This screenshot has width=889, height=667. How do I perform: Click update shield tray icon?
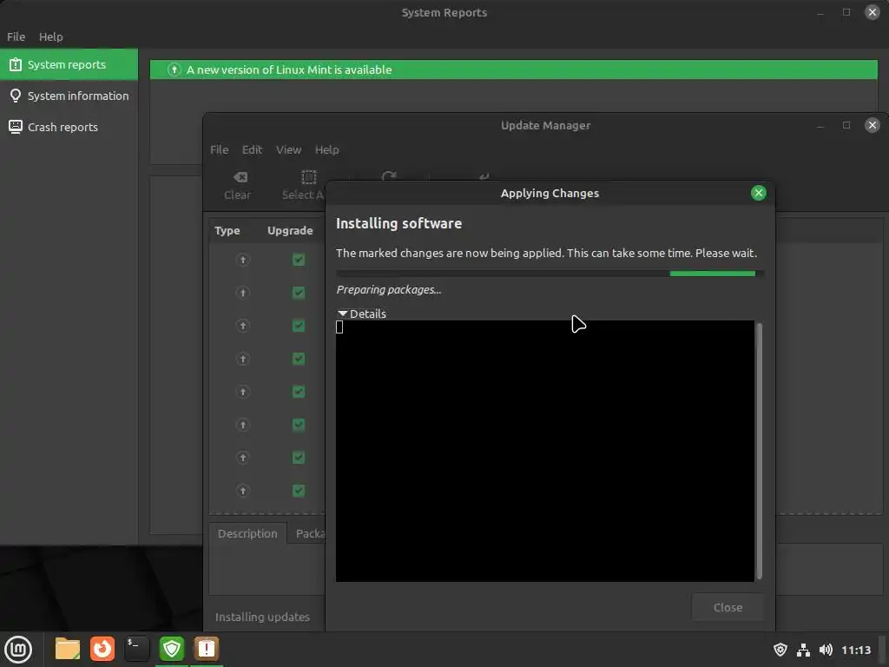tap(780, 650)
